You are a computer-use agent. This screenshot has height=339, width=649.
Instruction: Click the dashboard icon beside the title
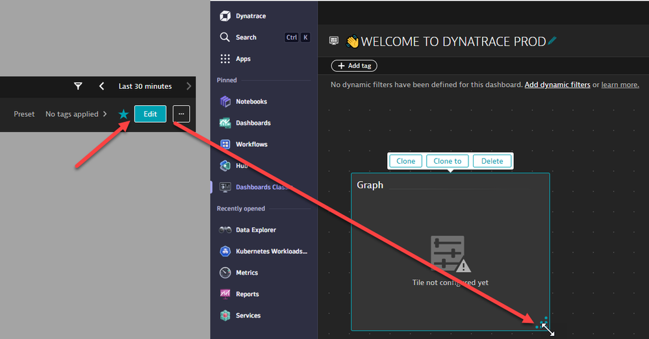[x=334, y=40]
